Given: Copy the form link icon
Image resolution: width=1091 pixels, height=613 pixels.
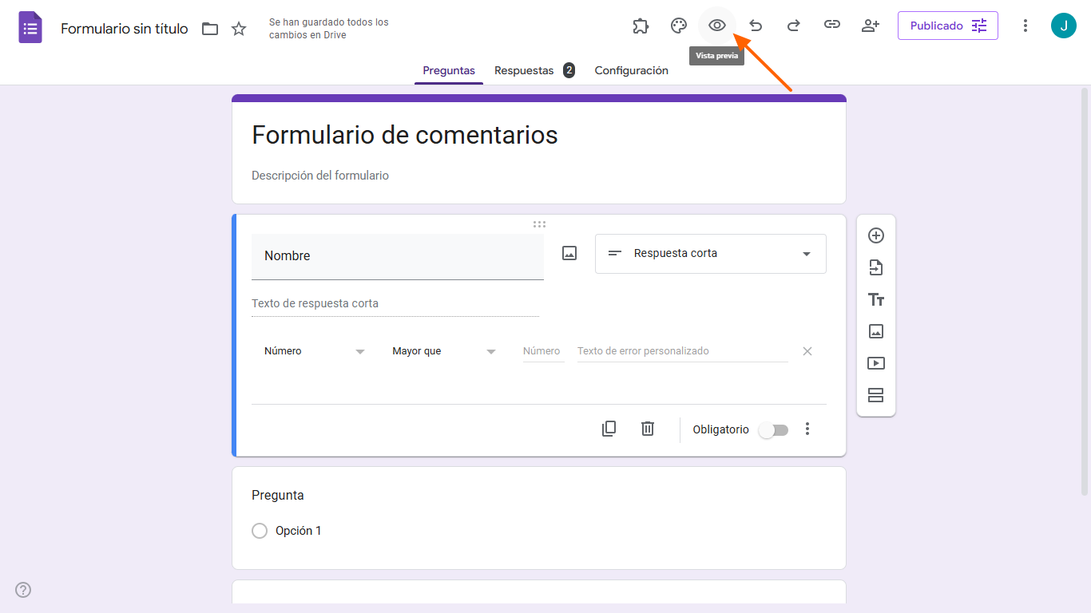Looking at the screenshot, I should pos(831,25).
